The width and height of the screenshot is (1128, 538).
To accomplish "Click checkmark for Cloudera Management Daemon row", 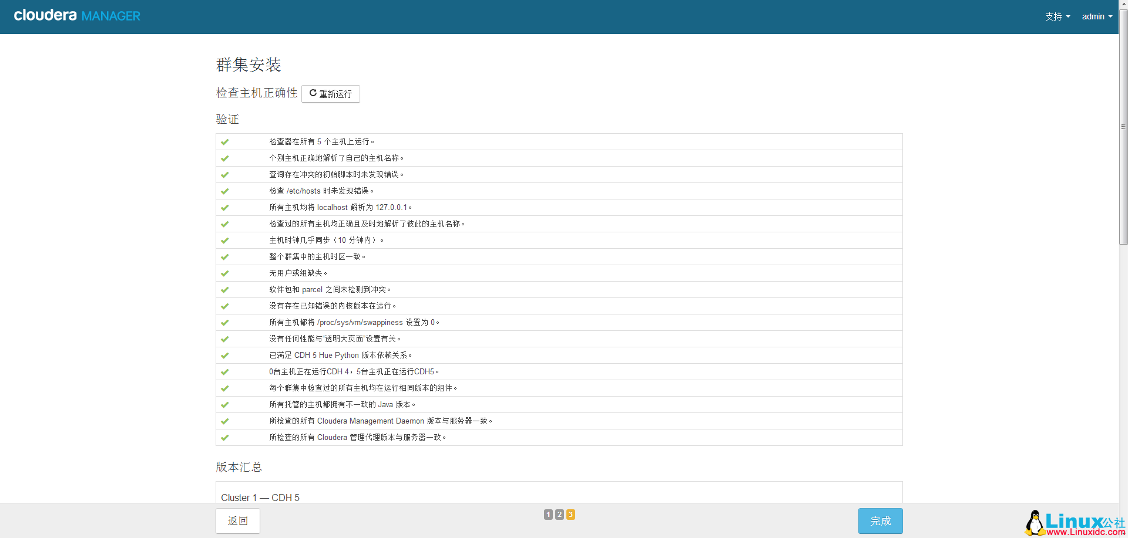I will click(224, 421).
